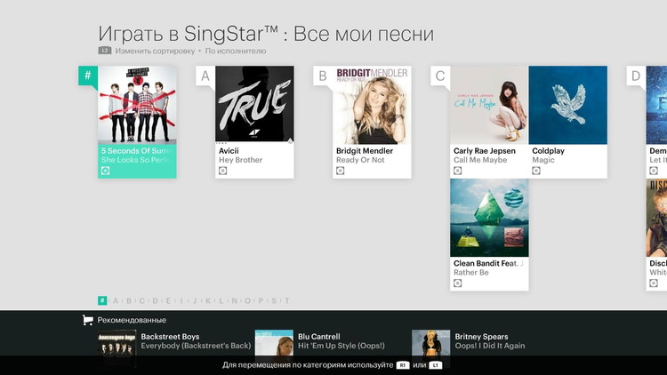Screen dimensions: 667x375
Task: Click the disc icon under Hey Brother
Action: tap(223, 171)
